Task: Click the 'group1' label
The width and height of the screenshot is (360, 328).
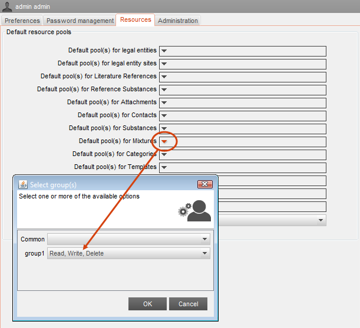Action: pos(34,253)
